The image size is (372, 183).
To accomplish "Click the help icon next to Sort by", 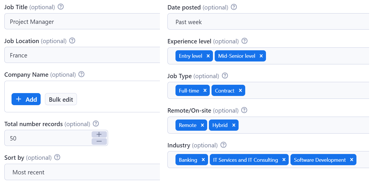I will (x=57, y=157).
